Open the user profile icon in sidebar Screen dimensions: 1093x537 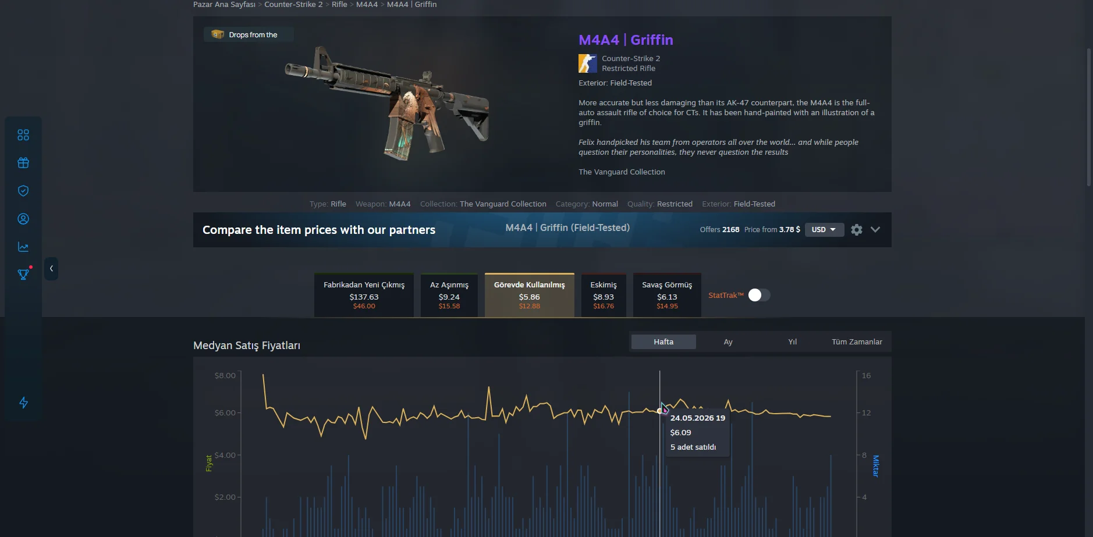(x=23, y=219)
